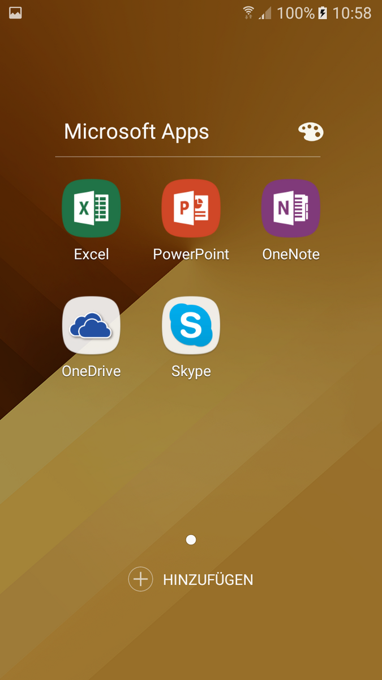Tap the 10:58 clock
The width and height of the screenshot is (382, 680).
click(x=352, y=12)
